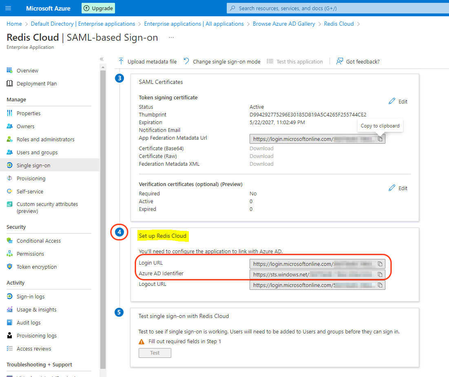Navigate to Browse Azure AD Gallery breadcrumb
The image size is (449, 377).
pos(284,24)
